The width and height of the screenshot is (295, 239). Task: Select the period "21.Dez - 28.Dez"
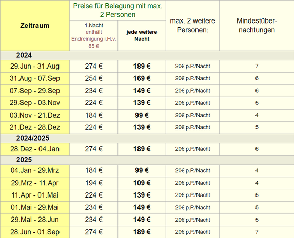click(35, 127)
